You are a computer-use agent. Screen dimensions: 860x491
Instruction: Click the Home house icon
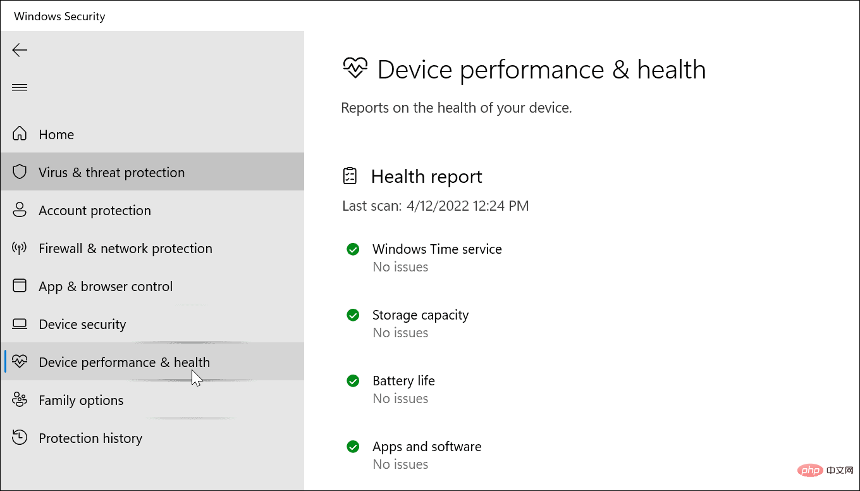pos(20,134)
